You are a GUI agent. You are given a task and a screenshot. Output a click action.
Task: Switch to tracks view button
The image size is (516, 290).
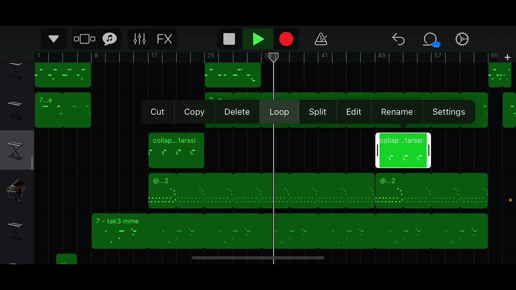coord(85,39)
